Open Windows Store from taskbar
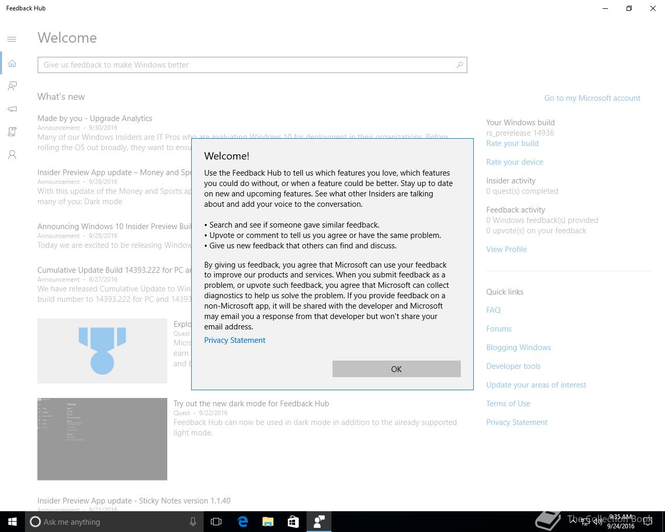Viewport: 665px width, 532px height. click(x=293, y=522)
